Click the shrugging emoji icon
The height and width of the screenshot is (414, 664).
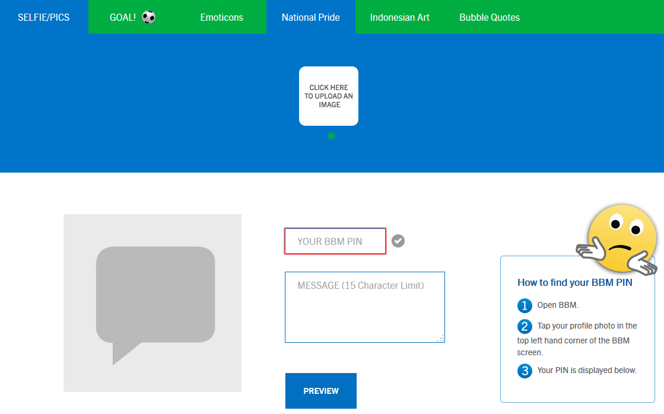(x=617, y=240)
